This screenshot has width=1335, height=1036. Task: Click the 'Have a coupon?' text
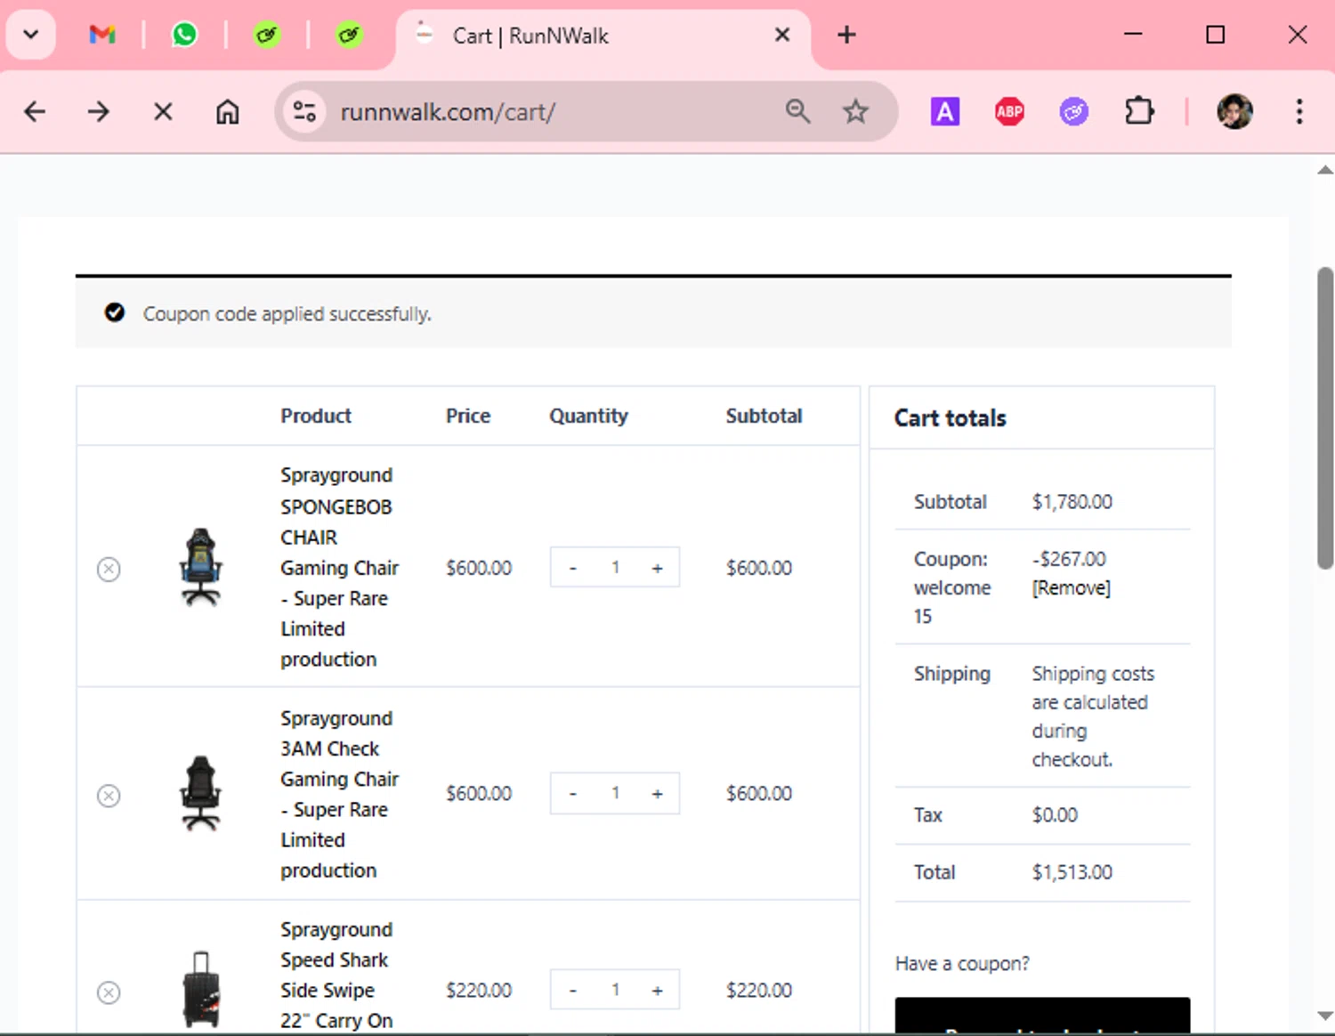click(x=962, y=964)
